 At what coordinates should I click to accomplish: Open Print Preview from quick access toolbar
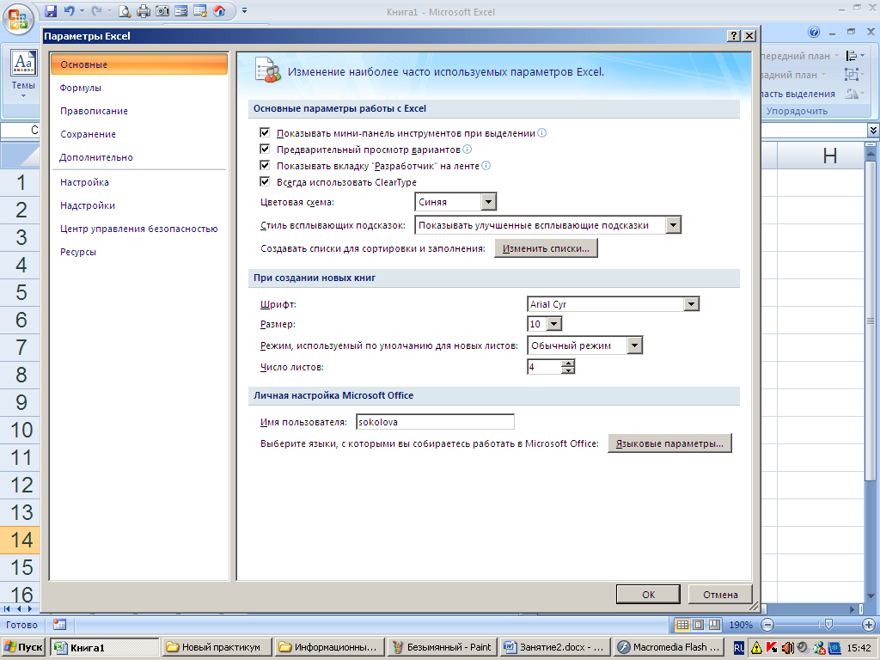125,10
